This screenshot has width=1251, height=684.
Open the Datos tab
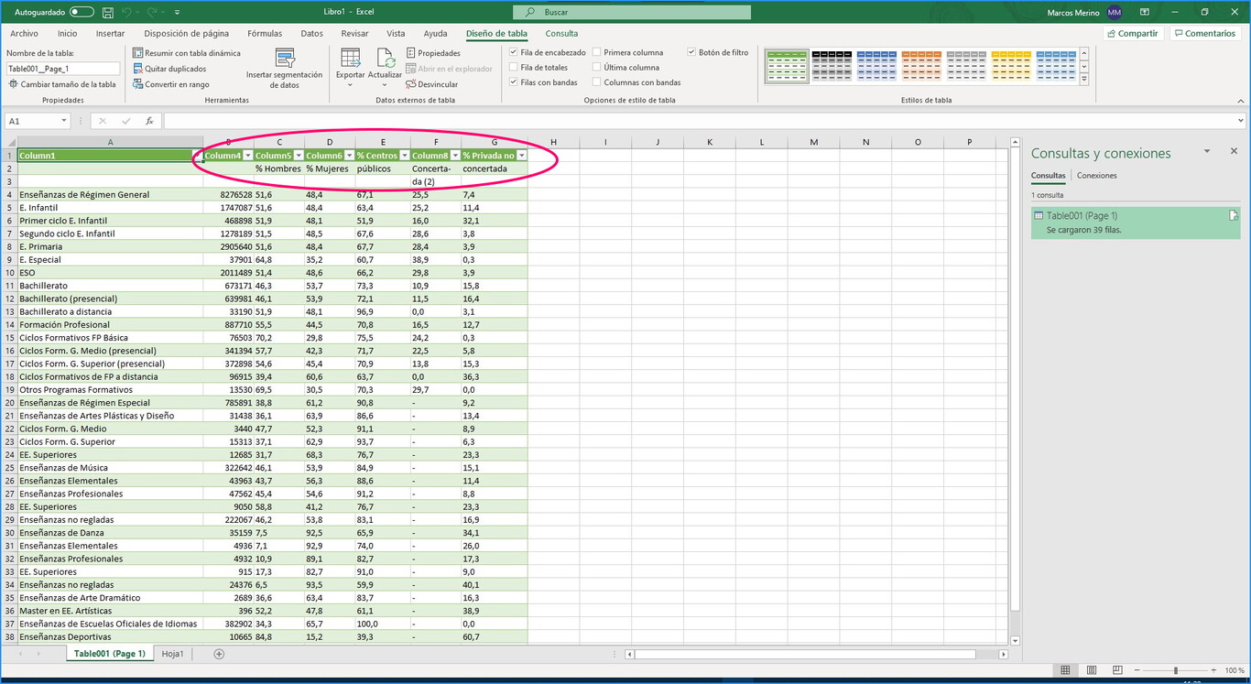311,33
